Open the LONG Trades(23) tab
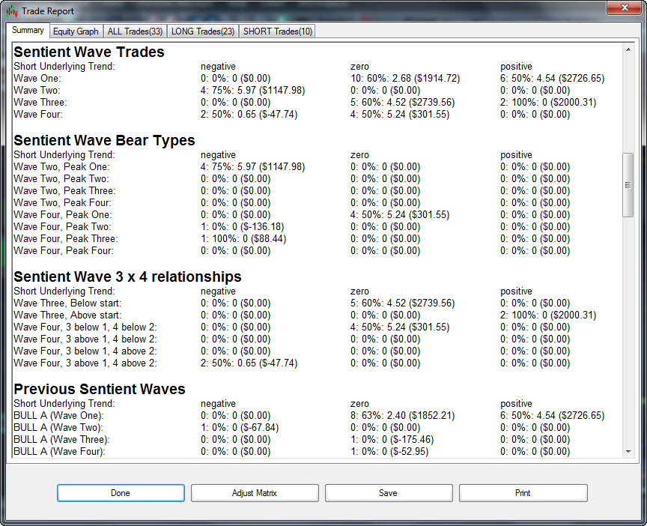Image resolution: width=647 pixels, height=526 pixels. (x=203, y=31)
